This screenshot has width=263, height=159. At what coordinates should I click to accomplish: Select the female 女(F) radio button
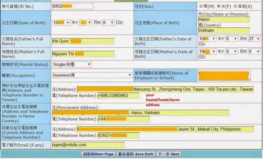(x=219, y=6)
